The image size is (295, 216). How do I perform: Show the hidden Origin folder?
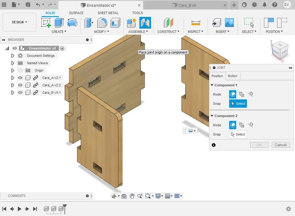[20, 70]
